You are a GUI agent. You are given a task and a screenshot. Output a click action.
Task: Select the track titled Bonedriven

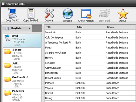pos(51,73)
